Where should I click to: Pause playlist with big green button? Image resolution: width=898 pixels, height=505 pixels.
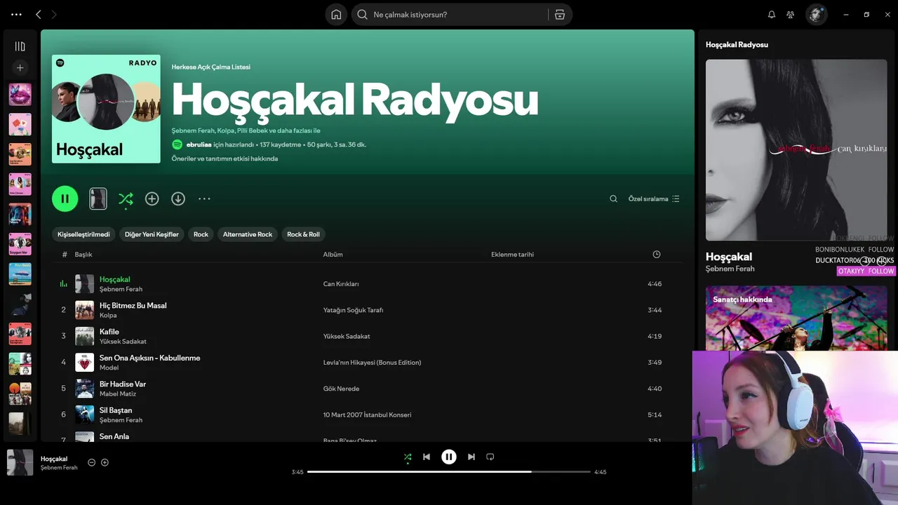click(x=65, y=198)
